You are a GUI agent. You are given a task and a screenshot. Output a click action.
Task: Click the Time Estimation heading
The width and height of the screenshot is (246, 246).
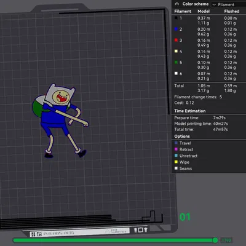[190, 111]
